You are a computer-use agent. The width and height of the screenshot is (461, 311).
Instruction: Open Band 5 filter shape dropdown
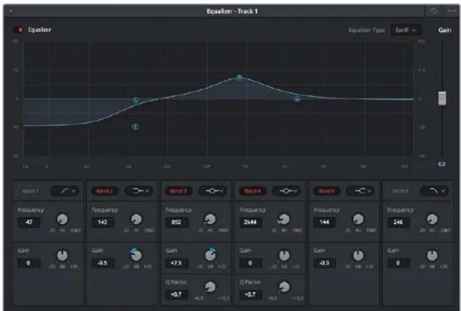point(361,191)
